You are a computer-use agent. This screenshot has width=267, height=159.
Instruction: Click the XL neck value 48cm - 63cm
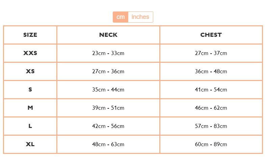pos(108,144)
